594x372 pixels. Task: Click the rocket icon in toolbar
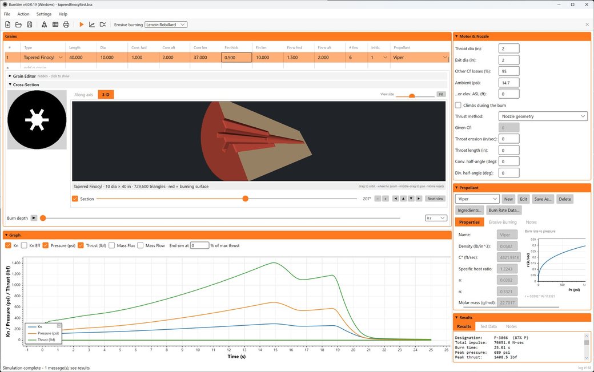(x=45, y=25)
